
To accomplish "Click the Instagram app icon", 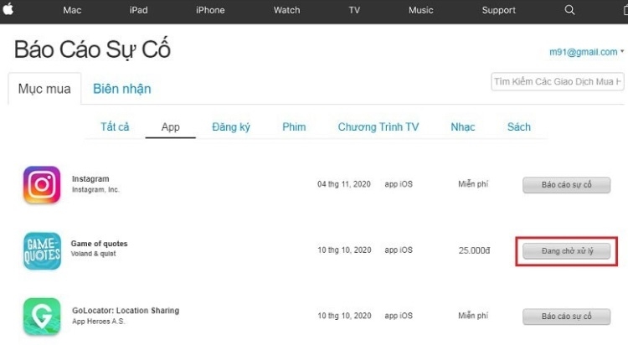I will pyautogui.click(x=42, y=185).
